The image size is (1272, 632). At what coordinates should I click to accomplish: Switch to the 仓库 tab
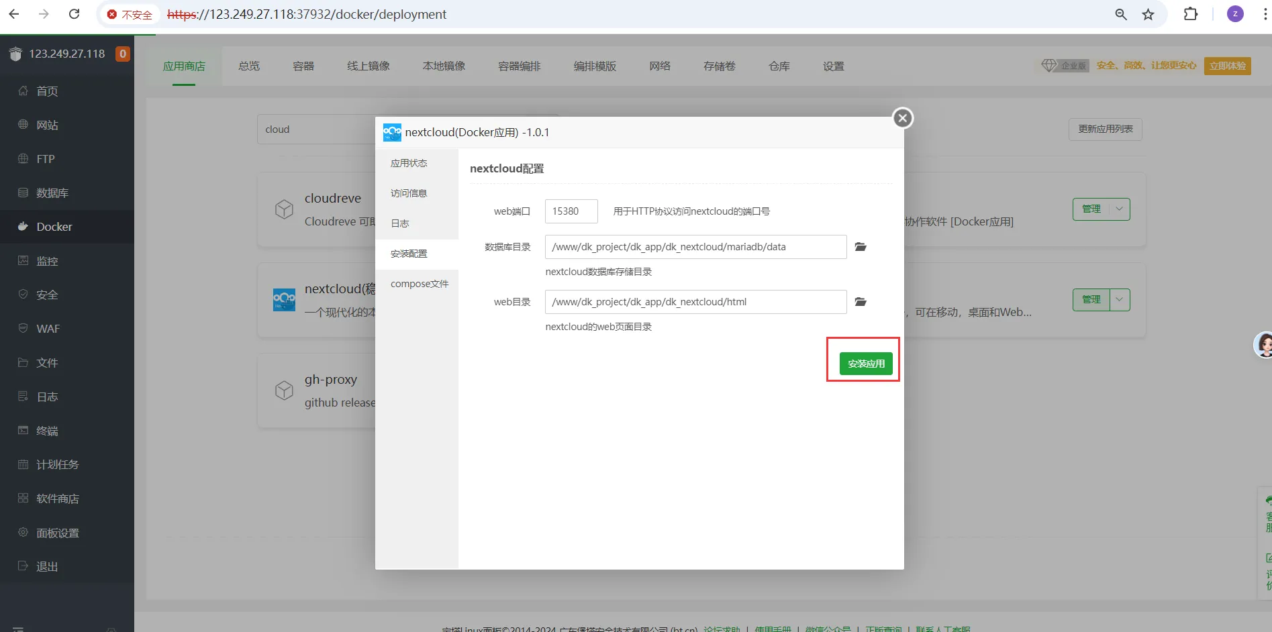[x=779, y=66]
